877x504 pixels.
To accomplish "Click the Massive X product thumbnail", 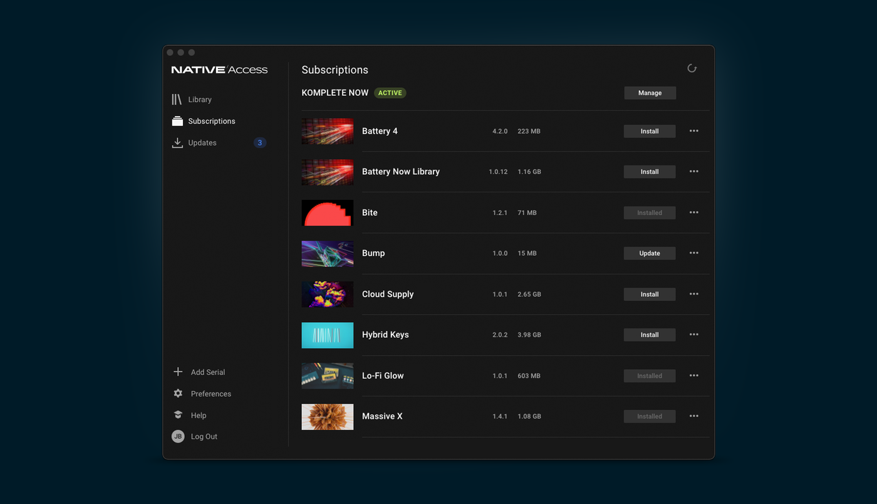I will (328, 416).
